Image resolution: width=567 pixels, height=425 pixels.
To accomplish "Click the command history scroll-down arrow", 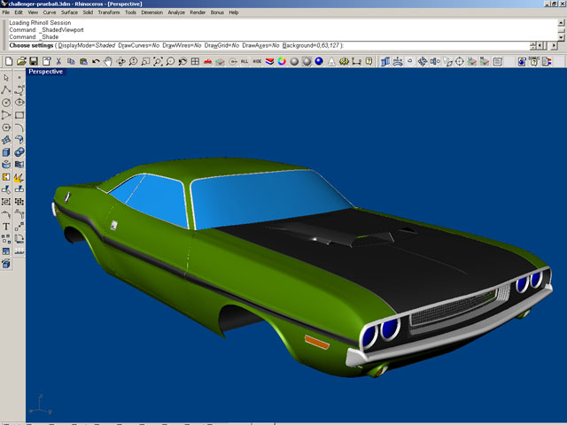I will [x=561, y=37].
